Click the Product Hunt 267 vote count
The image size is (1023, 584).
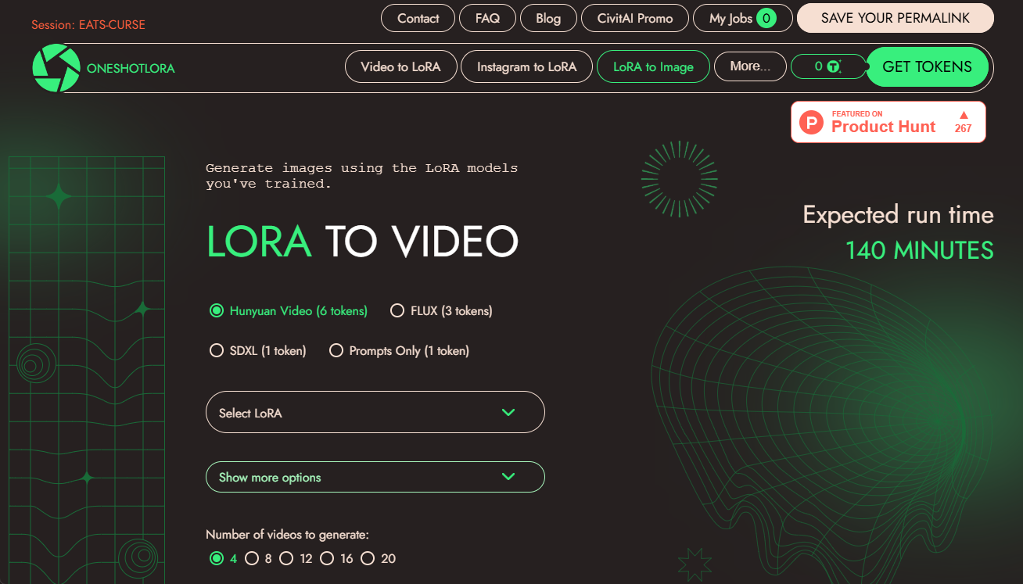964,128
